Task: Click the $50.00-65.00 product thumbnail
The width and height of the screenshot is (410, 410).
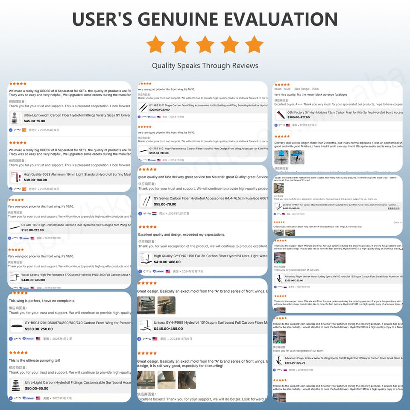Action: coord(16,385)
